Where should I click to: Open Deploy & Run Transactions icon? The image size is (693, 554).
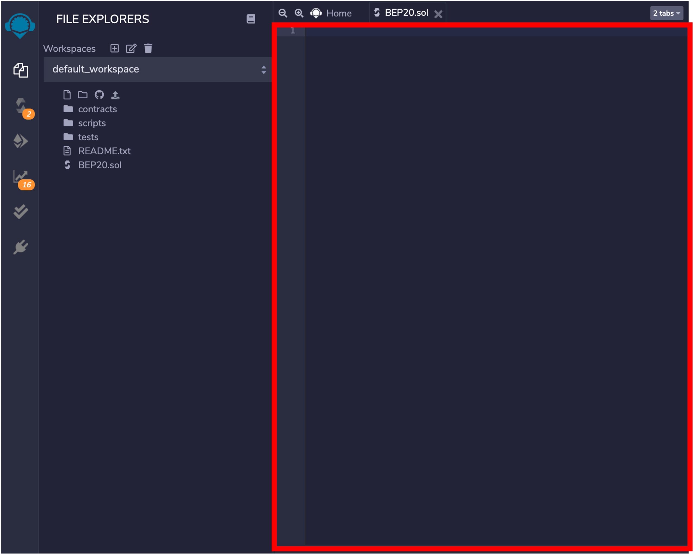21,141
